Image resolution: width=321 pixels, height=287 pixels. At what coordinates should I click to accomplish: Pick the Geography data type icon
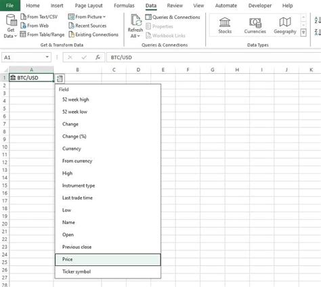(285, 22)
